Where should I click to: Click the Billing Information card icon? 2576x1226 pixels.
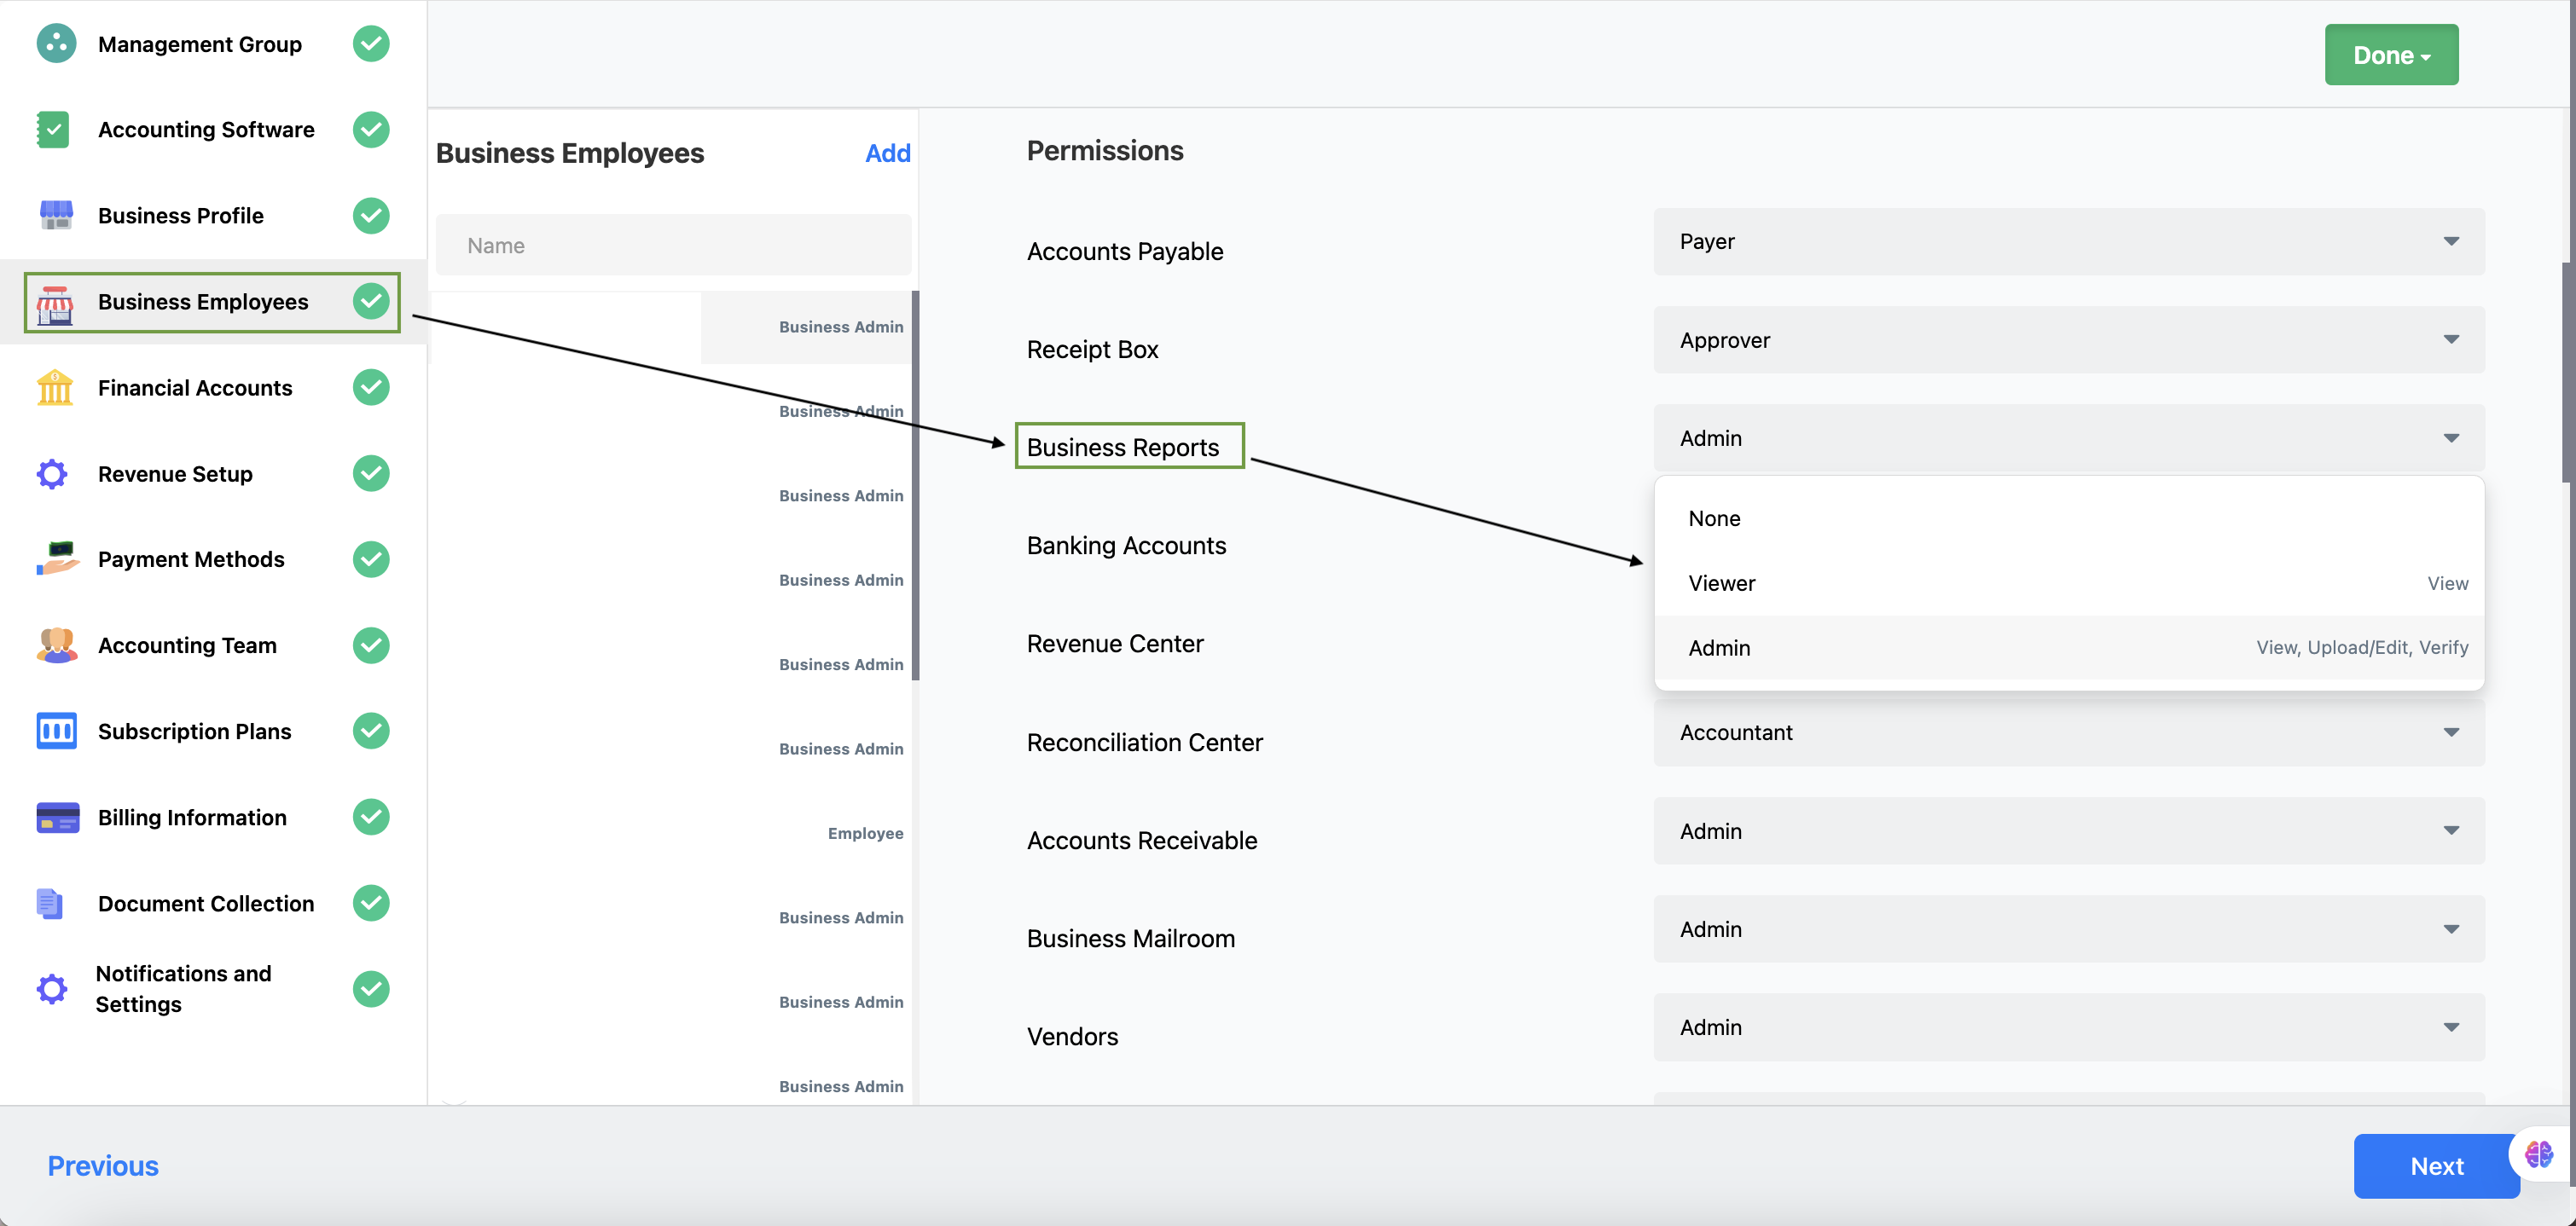57,818
